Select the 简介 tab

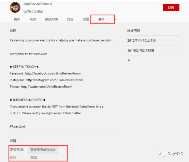click(102, 19)
